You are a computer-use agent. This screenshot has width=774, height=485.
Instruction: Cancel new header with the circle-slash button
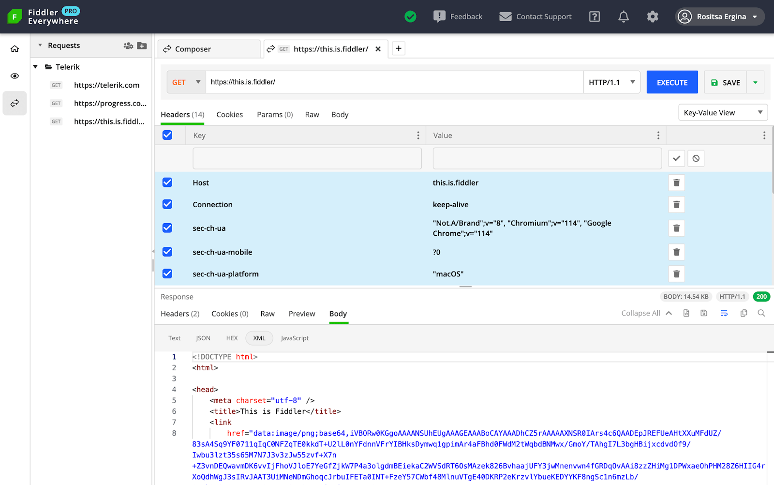tap(696, 158)
